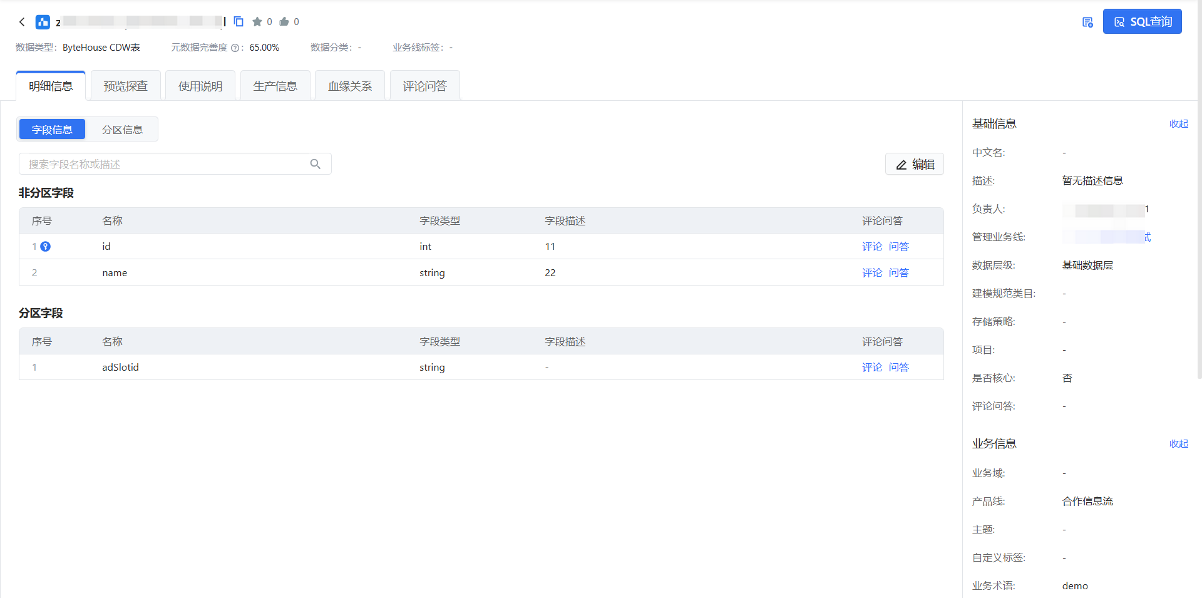The height and width of the screenshot is (598, 1202).
Task: Open the 血缘关系 tab
Action: click(x=350, y=86)
